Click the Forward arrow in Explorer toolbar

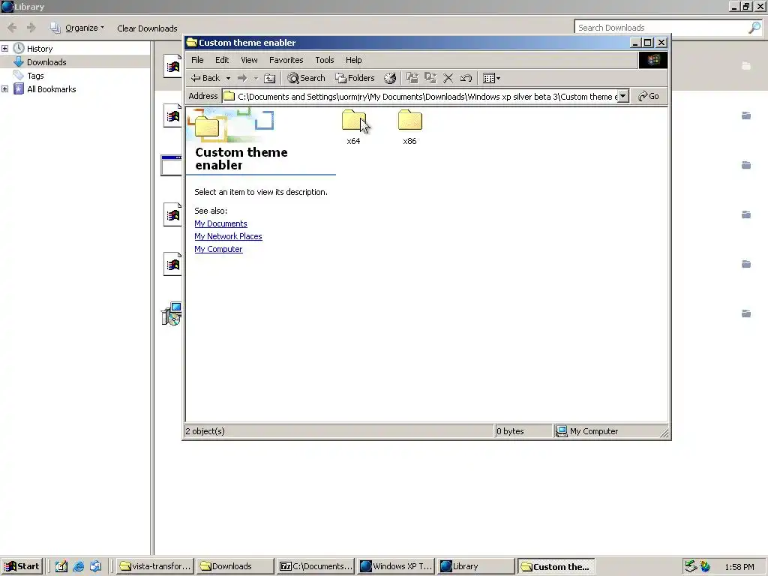pos(242,78)
